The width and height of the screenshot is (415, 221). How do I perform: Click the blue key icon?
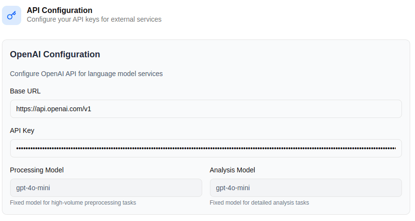(12, 15)
